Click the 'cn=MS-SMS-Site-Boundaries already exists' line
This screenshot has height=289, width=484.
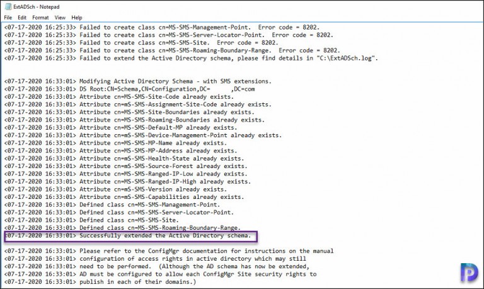[129, 112]
